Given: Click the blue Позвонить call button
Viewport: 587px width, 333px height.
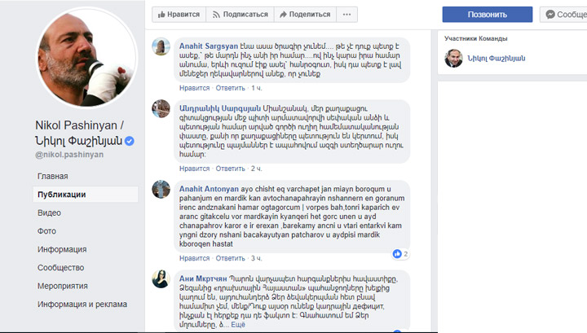Looking at the screenshot, I should [487, 15].
